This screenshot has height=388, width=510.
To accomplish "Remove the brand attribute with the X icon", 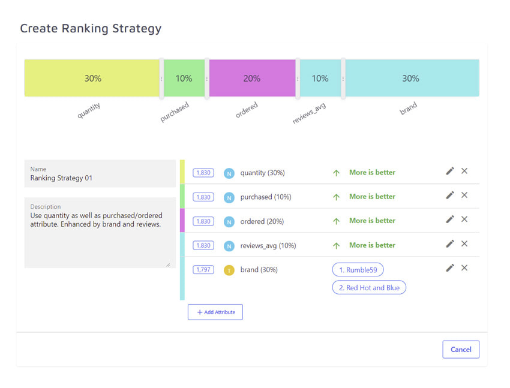I will coord(464,268).
